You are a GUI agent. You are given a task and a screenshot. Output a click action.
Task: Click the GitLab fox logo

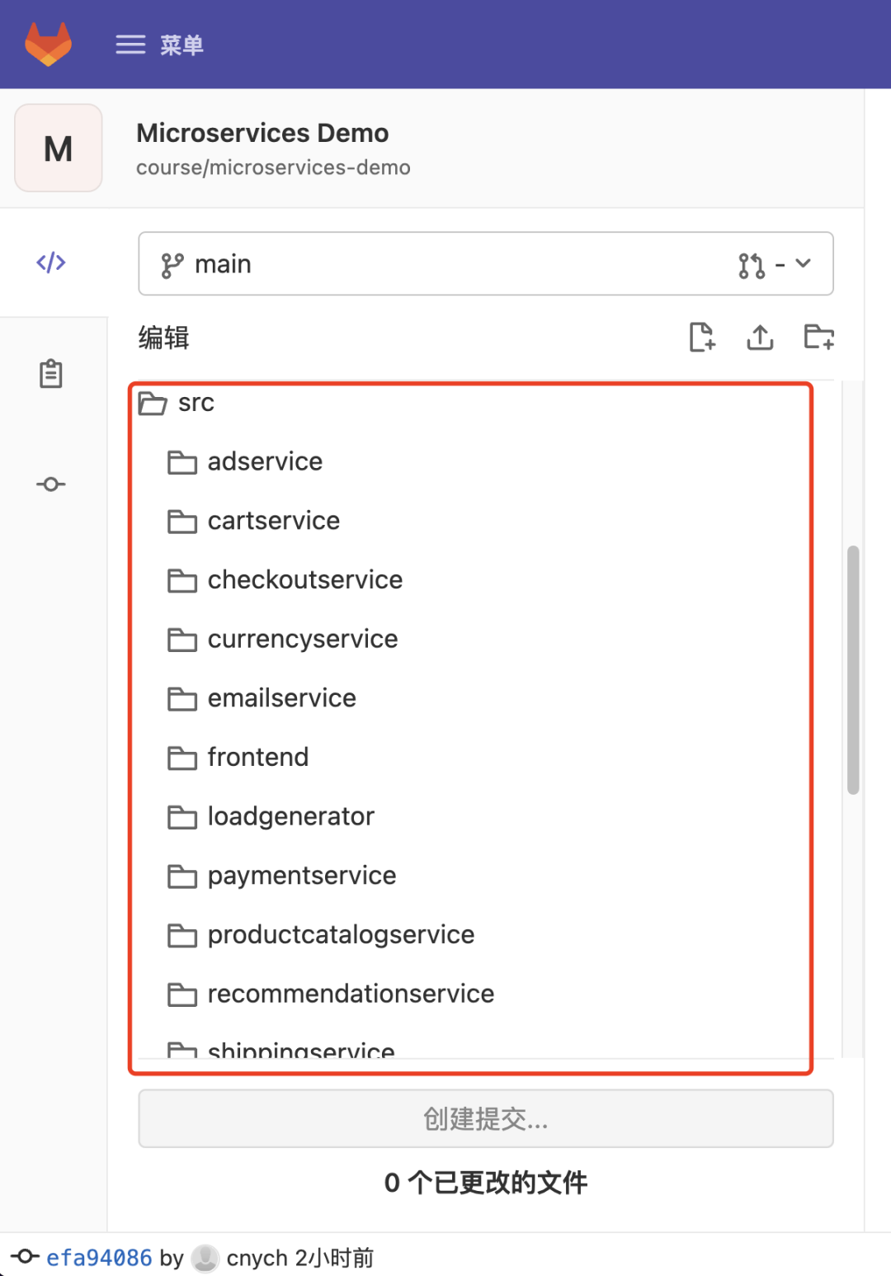[x=49, y=44]
